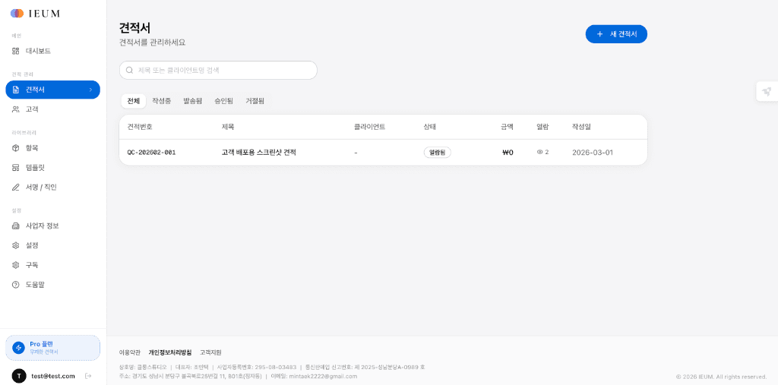Click quote number QC-202602-001
778x385 pixels.
point(151,153)
